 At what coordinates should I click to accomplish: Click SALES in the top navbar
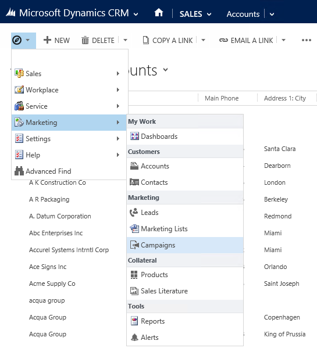click(191, 14)
